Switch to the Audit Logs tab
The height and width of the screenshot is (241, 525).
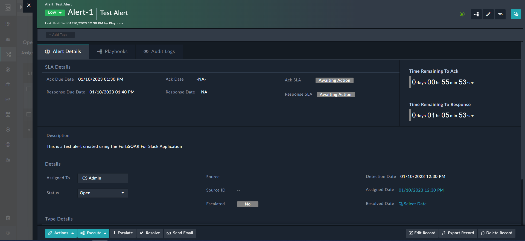pos(159,52)
